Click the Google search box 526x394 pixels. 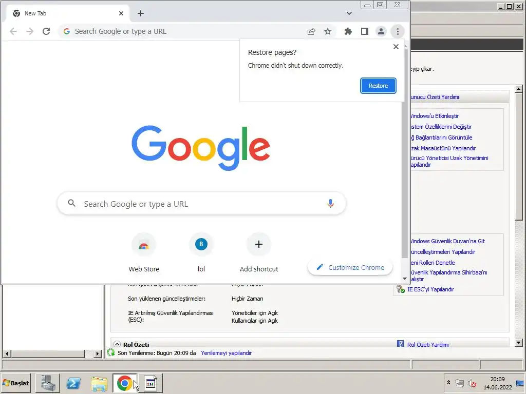(x=201, y=204)
